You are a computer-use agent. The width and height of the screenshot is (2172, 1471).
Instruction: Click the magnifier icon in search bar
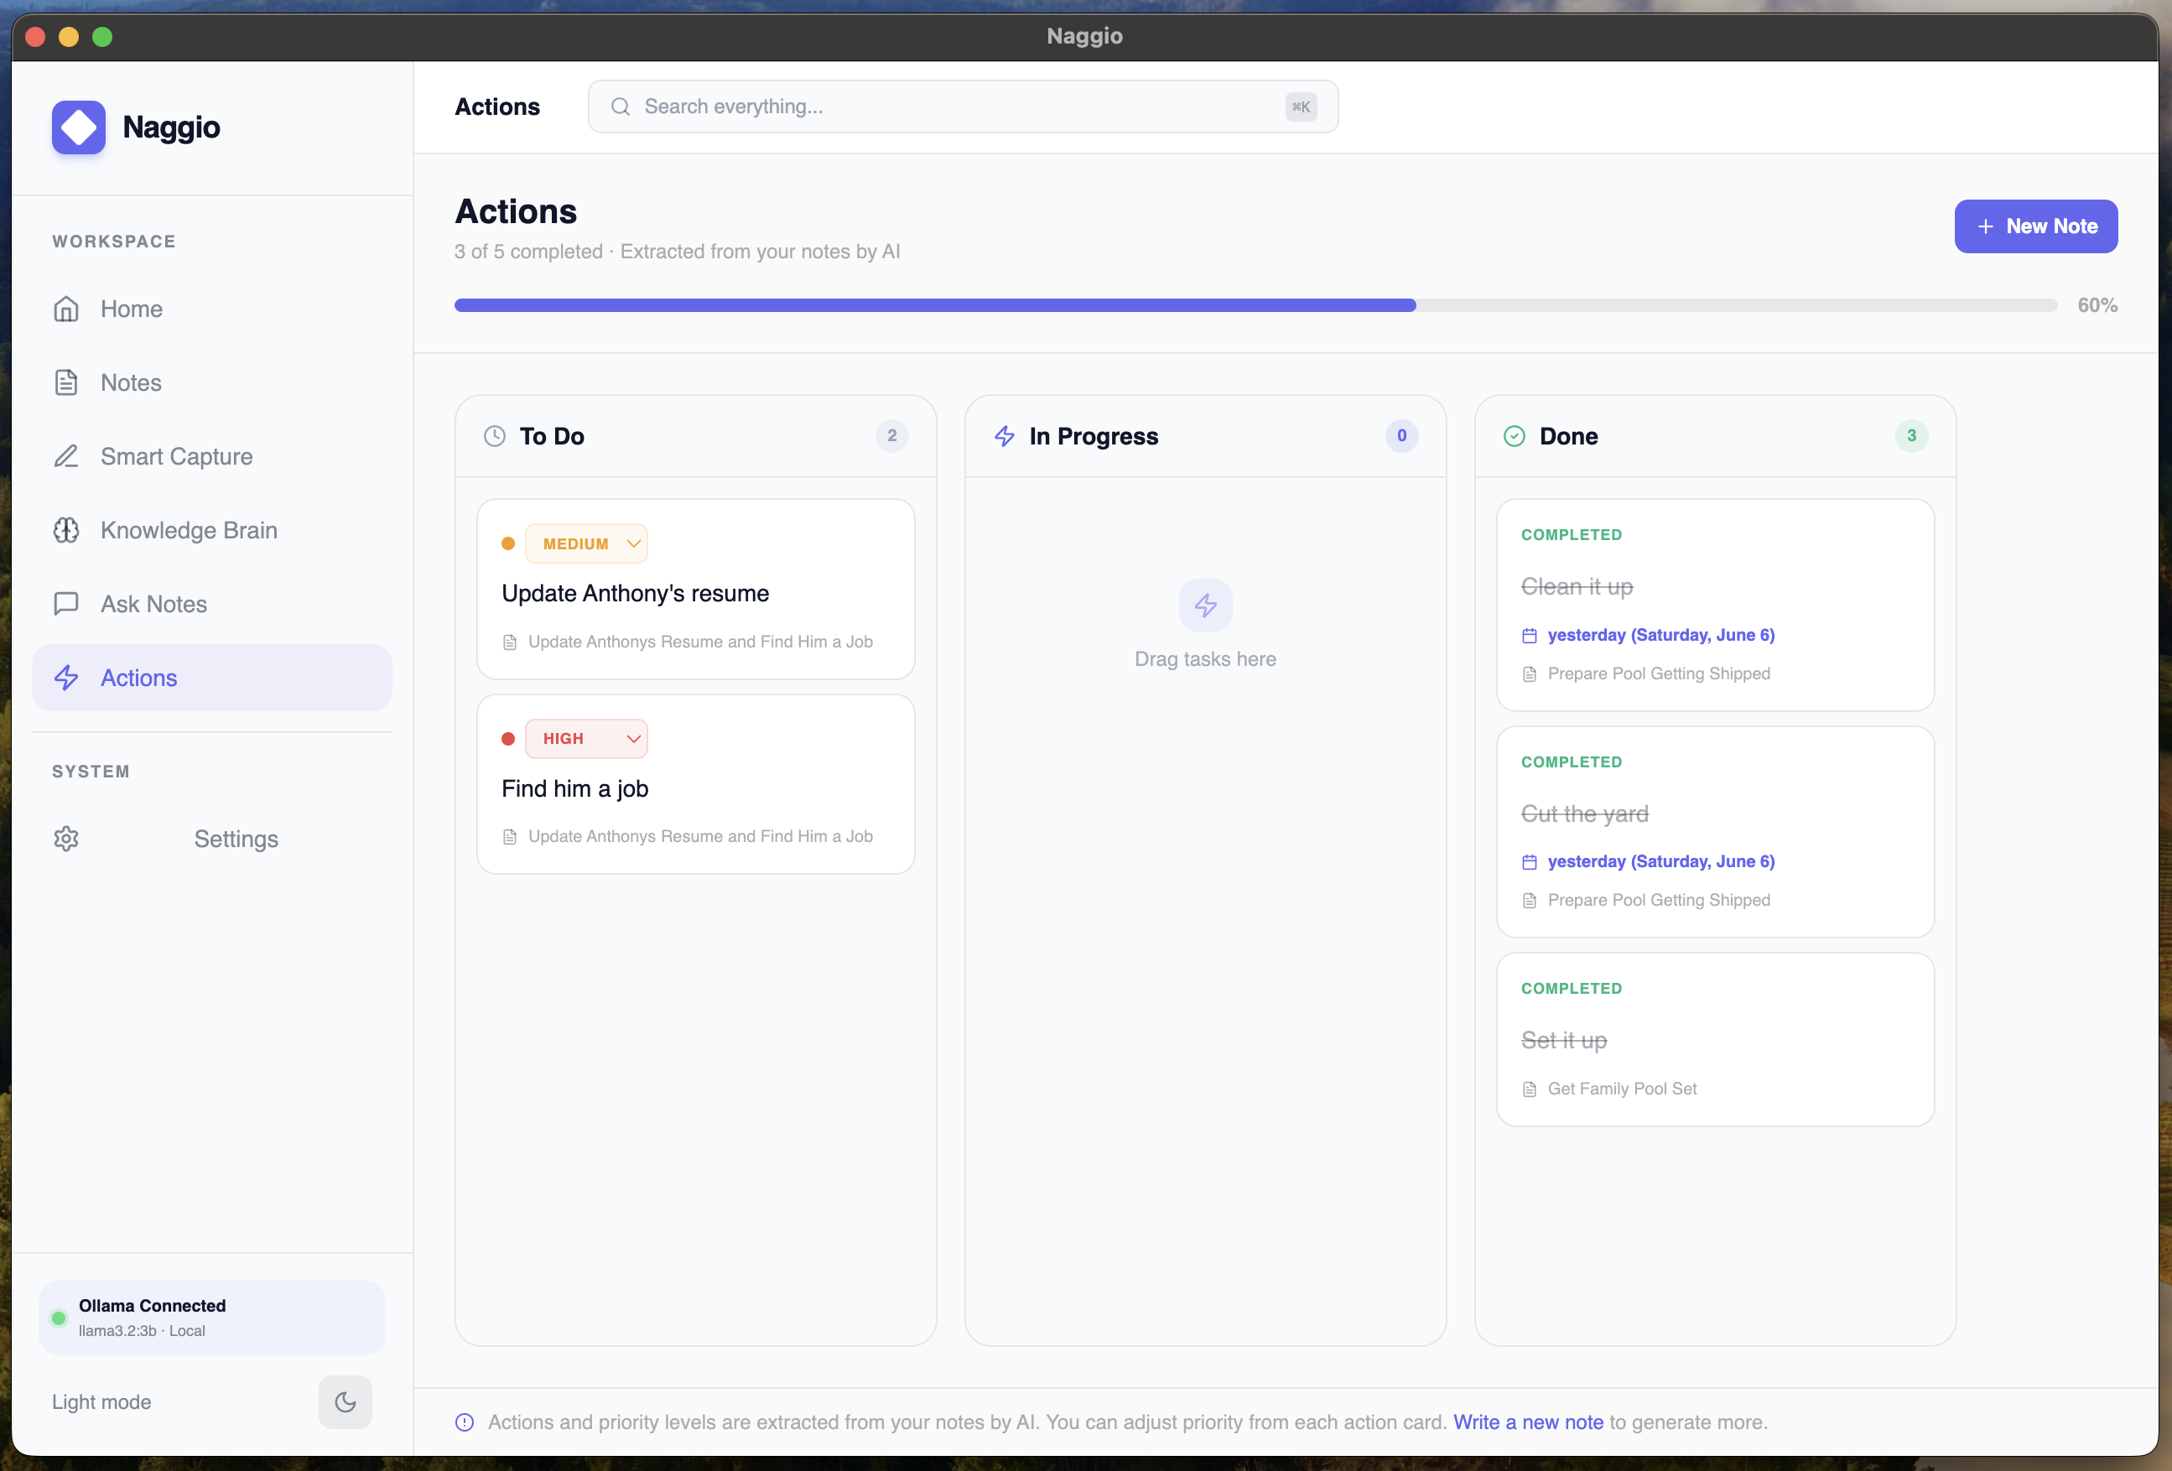click(x=621, y=107)
